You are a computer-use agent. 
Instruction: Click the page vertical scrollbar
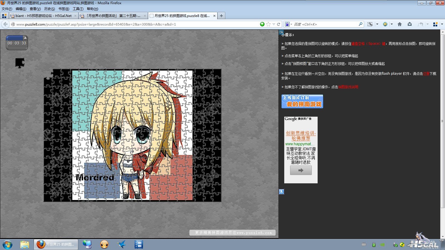click(442, 121)
